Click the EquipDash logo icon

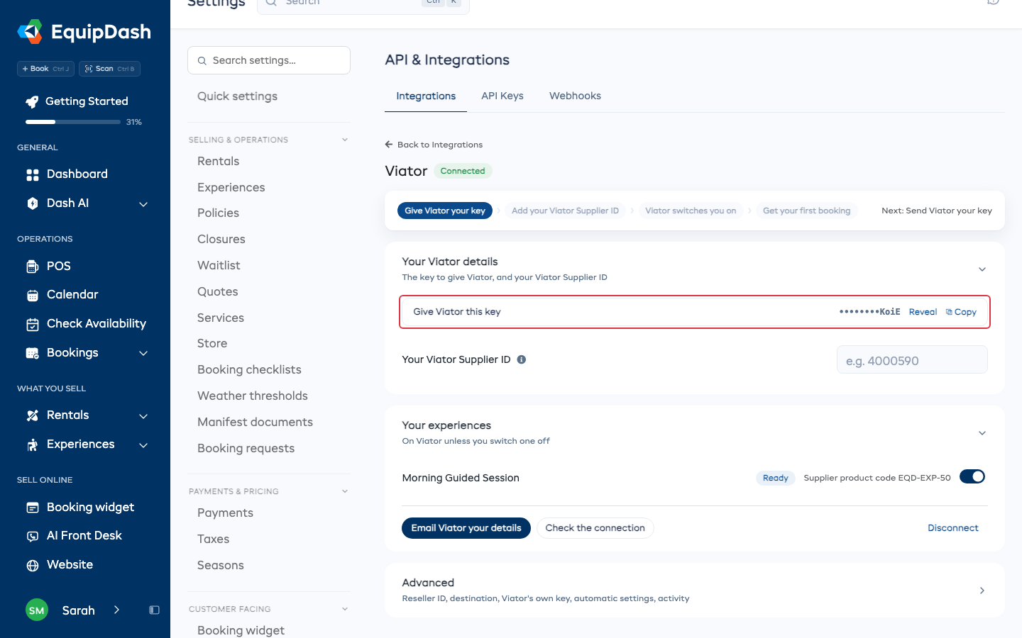click(x=30, y=32)
